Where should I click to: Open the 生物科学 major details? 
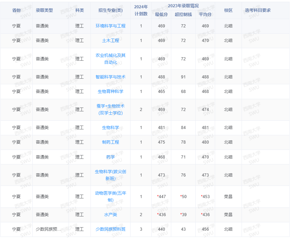[111, 128]
